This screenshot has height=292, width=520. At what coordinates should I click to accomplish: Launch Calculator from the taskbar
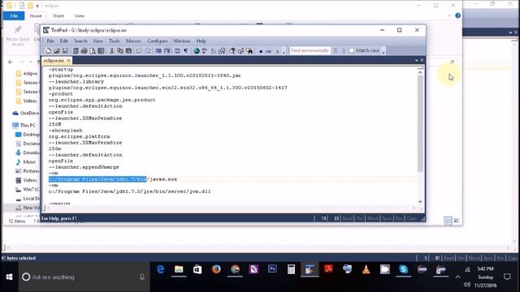click(291, 269)
